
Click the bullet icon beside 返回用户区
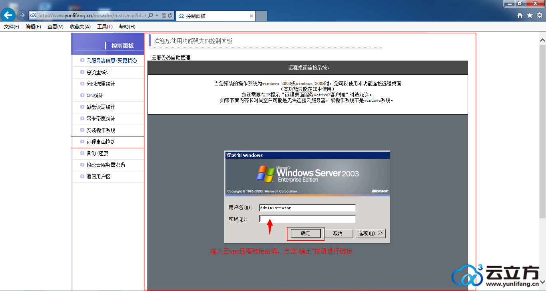[x=82, y=176]
